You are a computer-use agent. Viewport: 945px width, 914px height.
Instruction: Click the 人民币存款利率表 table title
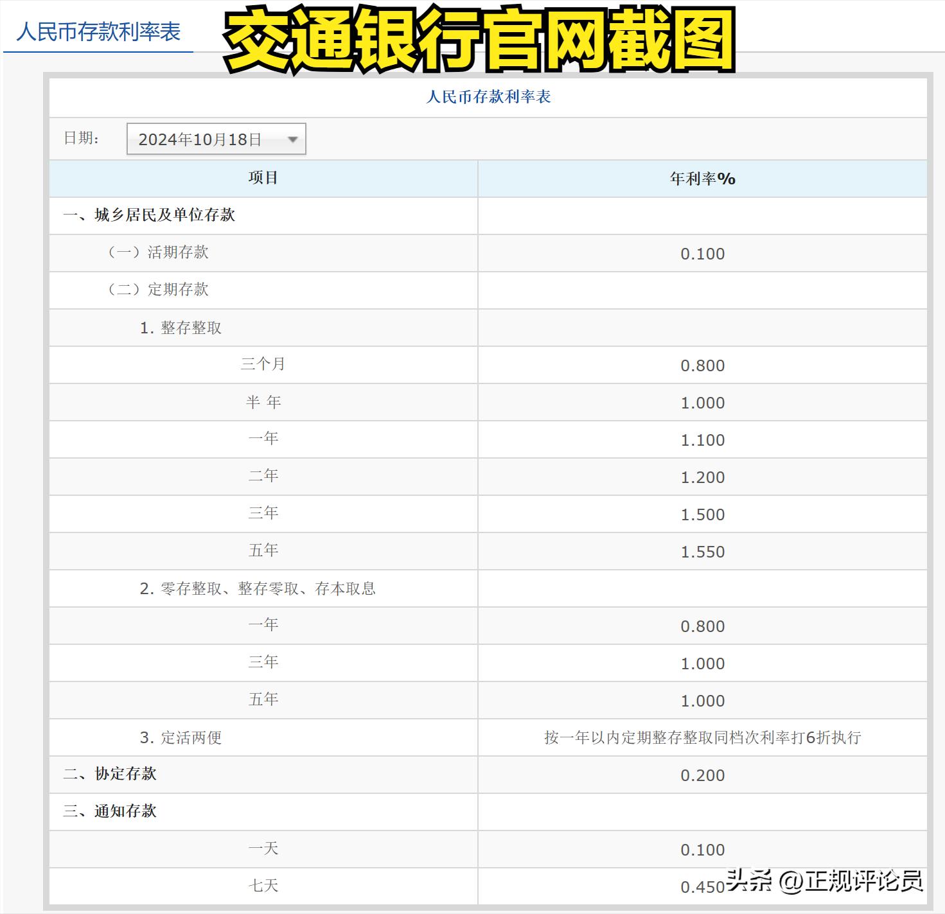[x=488, y=97]
